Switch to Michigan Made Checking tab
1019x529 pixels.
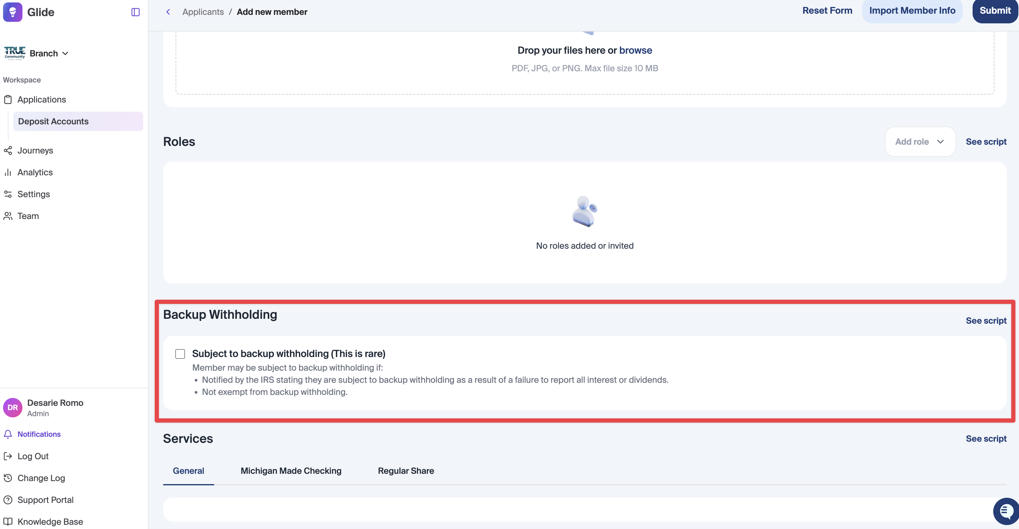coord(291,471)
